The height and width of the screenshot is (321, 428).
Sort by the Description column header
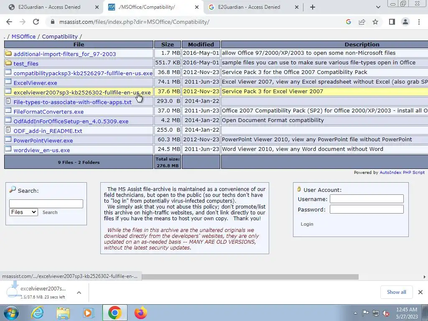click(x=362, y=44)
